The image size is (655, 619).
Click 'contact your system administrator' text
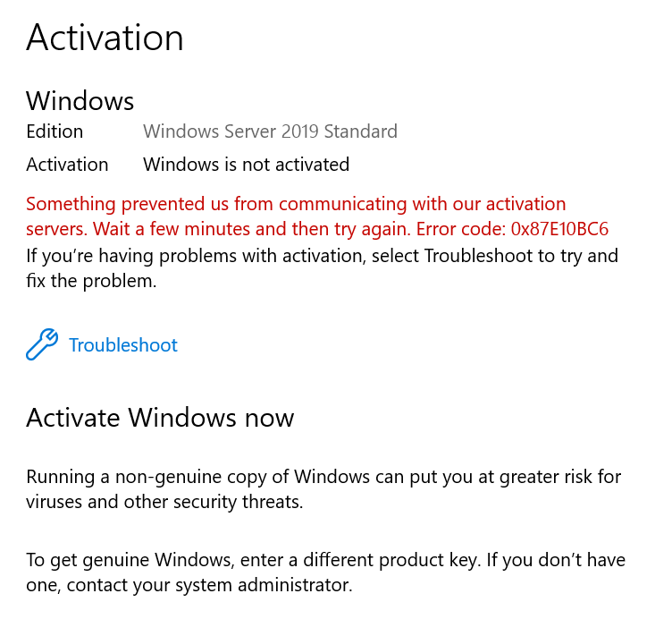[x=209, y=585]
